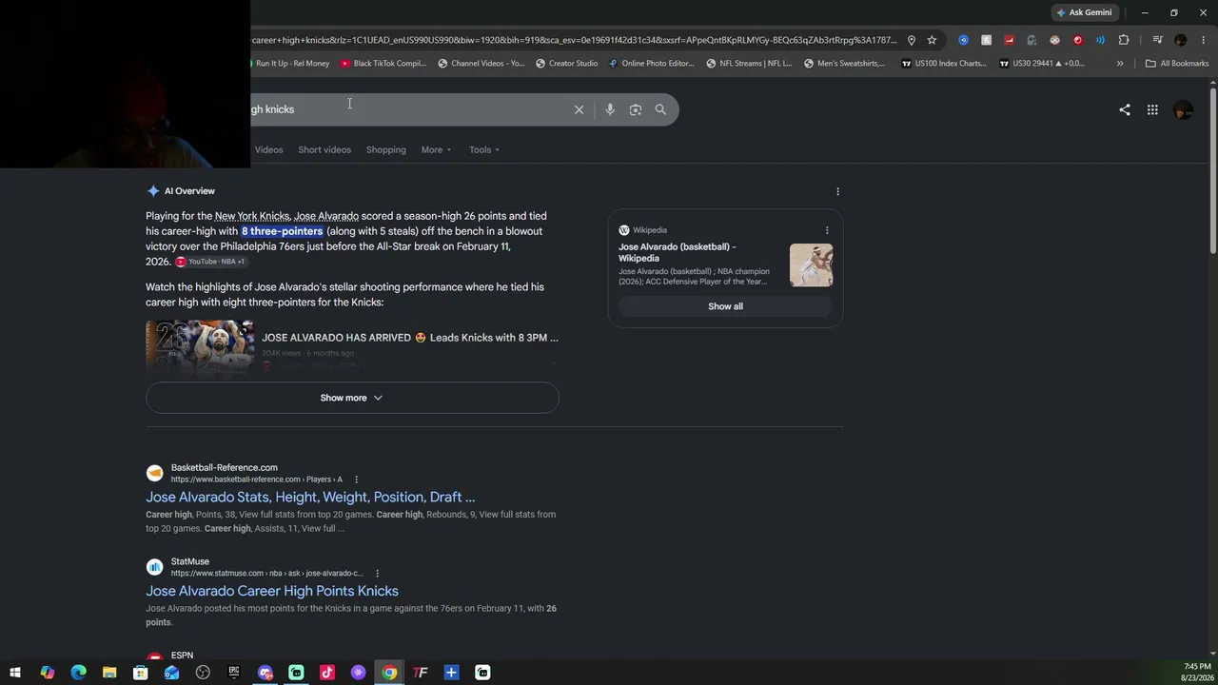Launch Microsoft Edge from the taskbar
1218x685 pixels.
78,673
